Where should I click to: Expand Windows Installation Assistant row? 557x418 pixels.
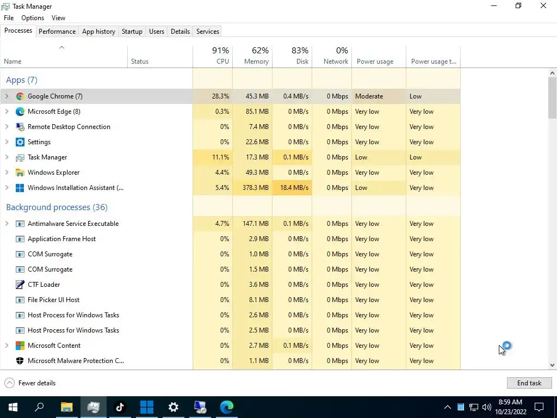click(x=7, y=188)
